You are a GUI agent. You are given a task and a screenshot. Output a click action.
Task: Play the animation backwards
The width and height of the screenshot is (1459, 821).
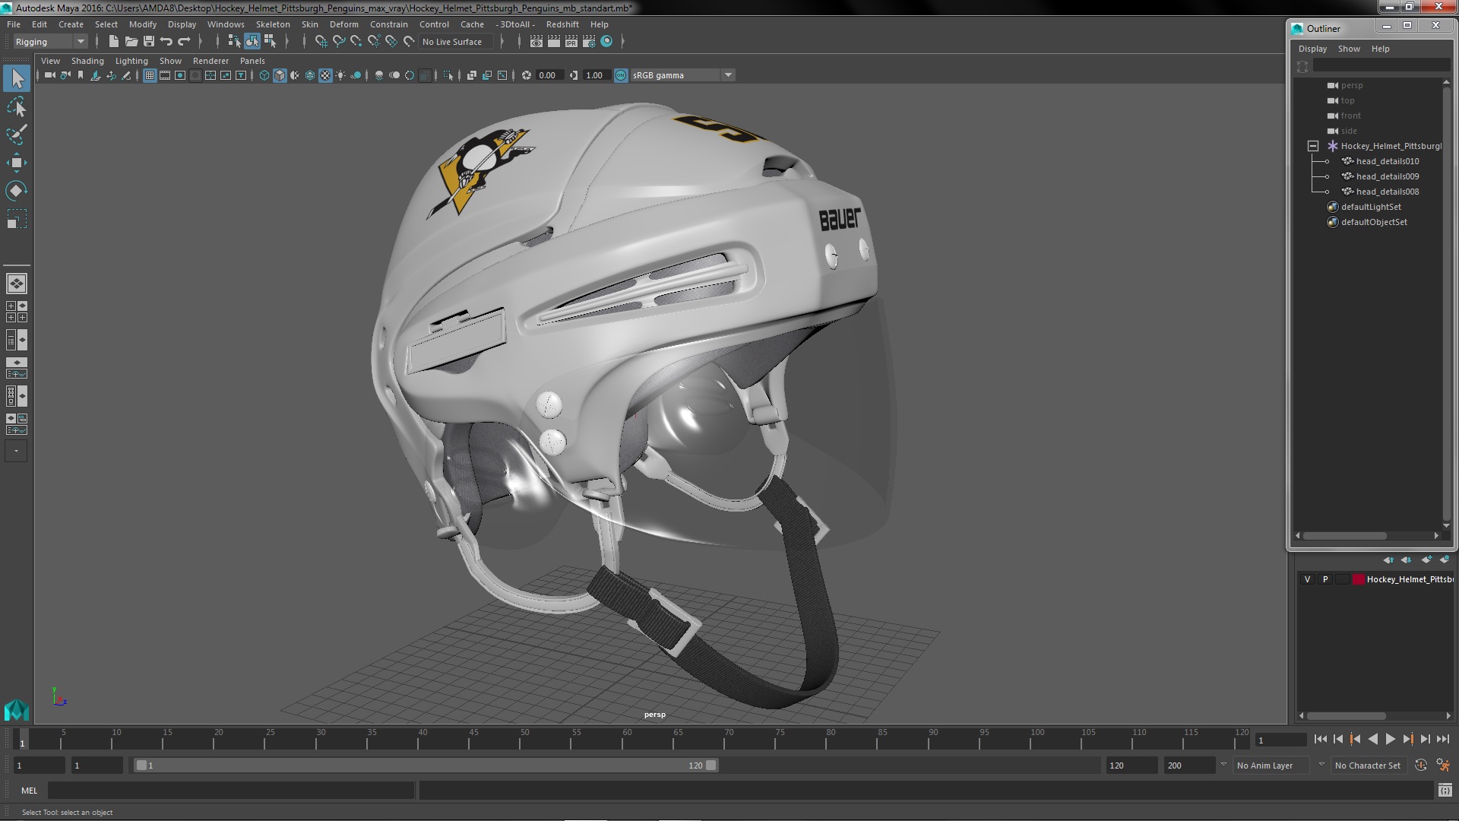pos(1372,739)
